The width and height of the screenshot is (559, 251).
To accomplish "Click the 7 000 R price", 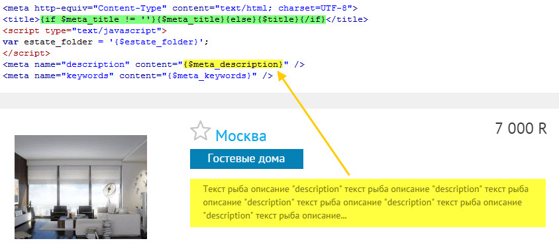I will 521,128.
